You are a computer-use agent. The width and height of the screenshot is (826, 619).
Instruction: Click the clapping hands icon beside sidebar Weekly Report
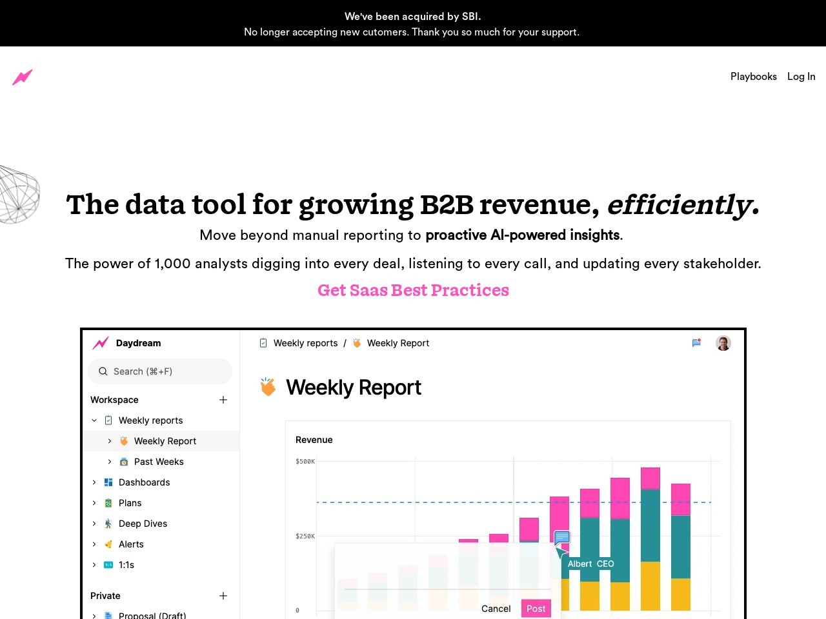point(124,441)
